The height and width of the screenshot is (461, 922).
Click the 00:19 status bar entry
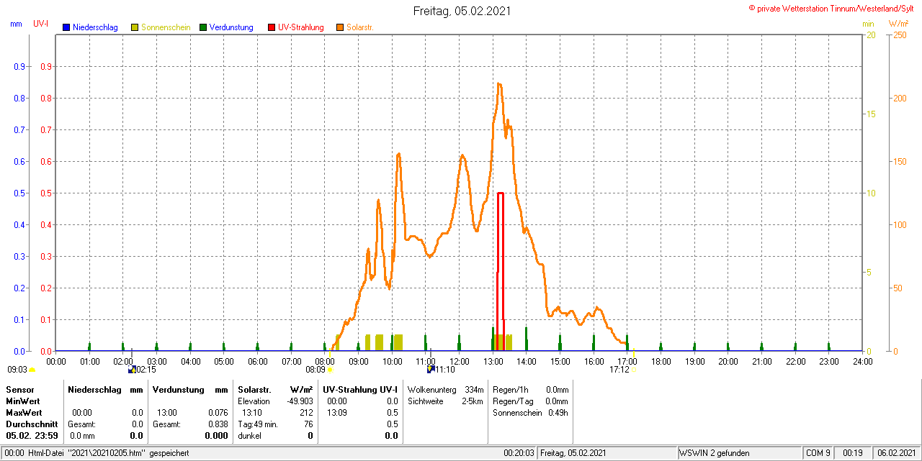pos(853,453)
